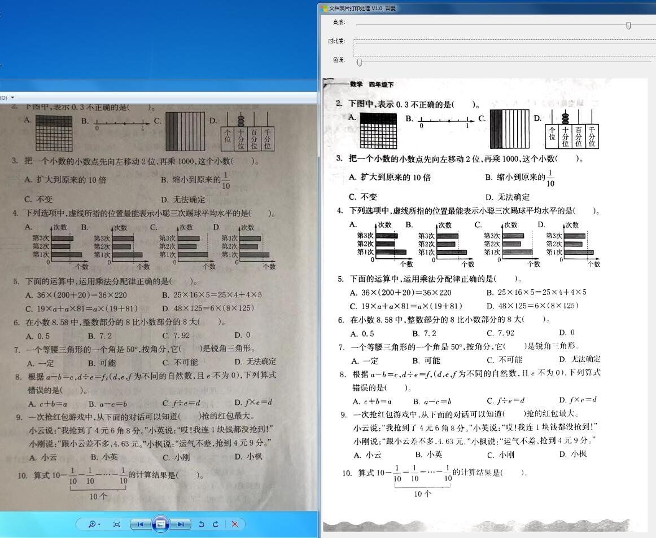Rotate the photo clockwise
This screenshot has height=538, width=656.
point(215,524)
